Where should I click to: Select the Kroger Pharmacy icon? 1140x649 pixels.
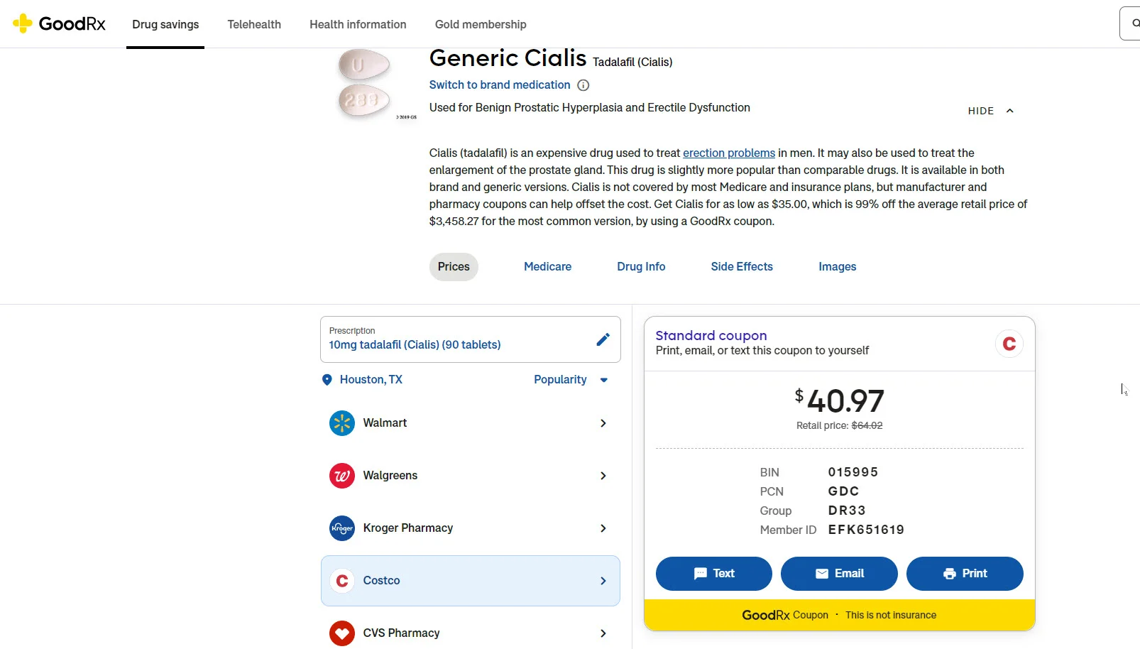(x=342, y=528)
